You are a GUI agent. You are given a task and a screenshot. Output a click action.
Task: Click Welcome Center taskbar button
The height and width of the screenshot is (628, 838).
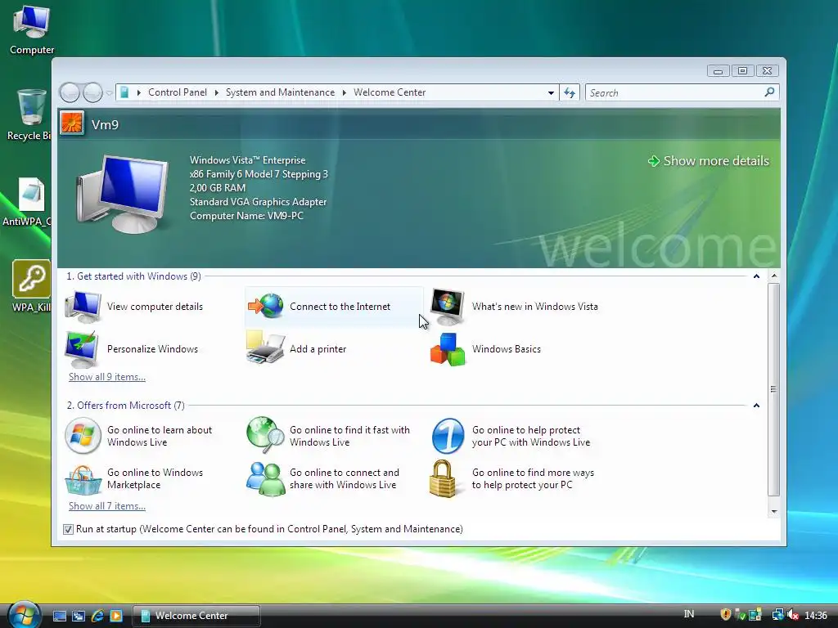196,616
